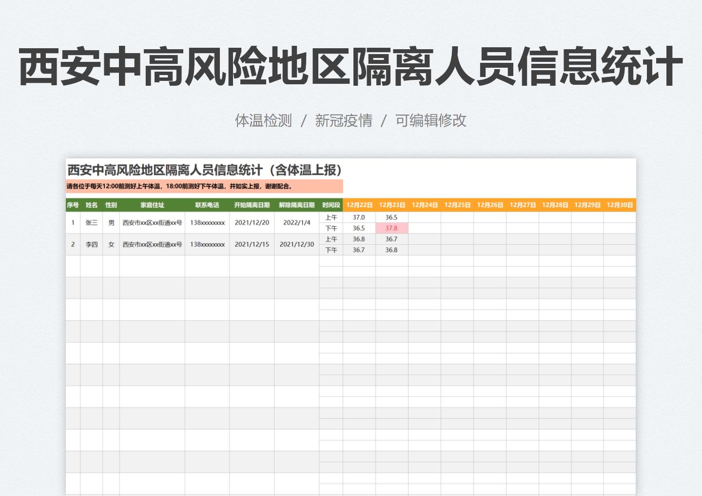Image resolution: width=702 pixels, height=496 pixels.
Task: Select the 解除隔离日期 header
Action: coord(296,205)
